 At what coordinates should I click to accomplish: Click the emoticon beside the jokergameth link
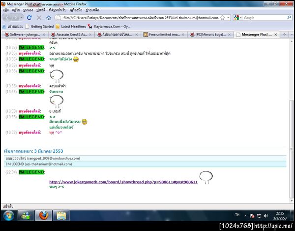(x=206, y=177)
